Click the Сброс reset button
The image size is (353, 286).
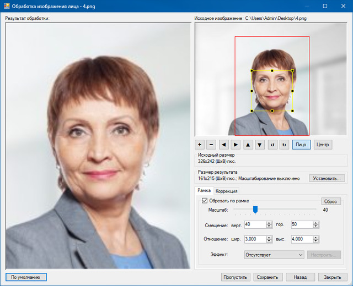[330, 201]
